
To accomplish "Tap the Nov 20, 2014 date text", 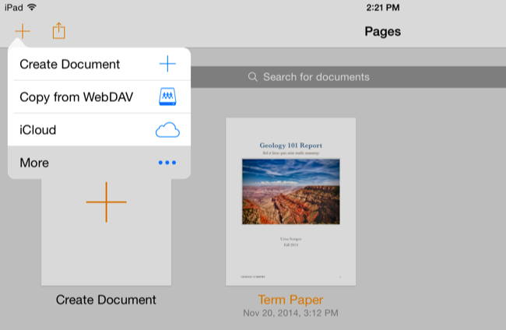I will (x=290, y=313).
